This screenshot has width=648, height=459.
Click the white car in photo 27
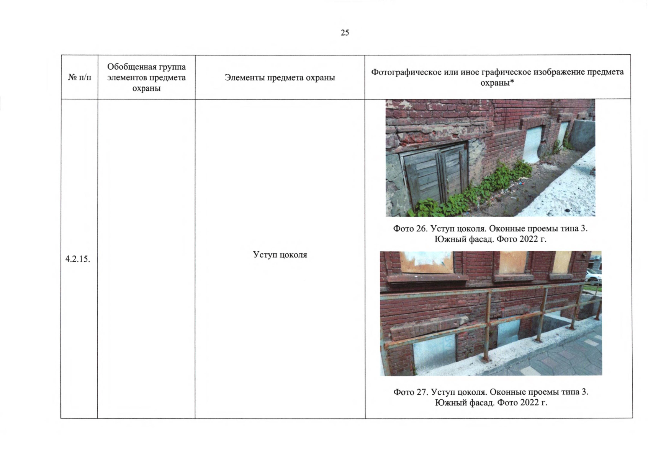[594, 276]
